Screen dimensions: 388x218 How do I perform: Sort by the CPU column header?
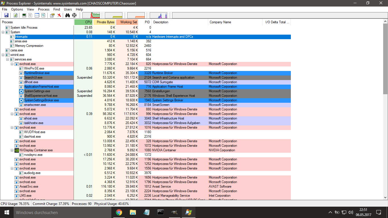tap(84, 22)
